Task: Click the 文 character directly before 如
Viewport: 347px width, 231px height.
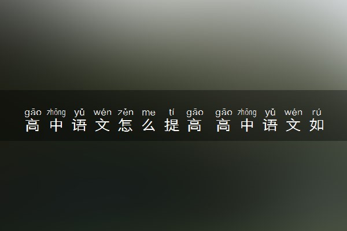Action: (x=293, y=125)
